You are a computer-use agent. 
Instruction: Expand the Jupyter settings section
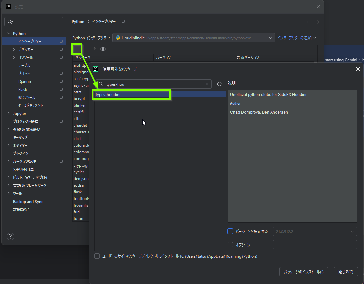(x=9, y=114)
